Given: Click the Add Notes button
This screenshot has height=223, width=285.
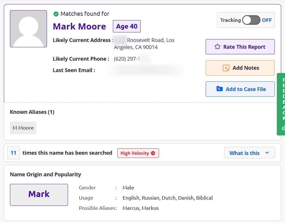Looking at the screenshot, I should click(240, 68).
